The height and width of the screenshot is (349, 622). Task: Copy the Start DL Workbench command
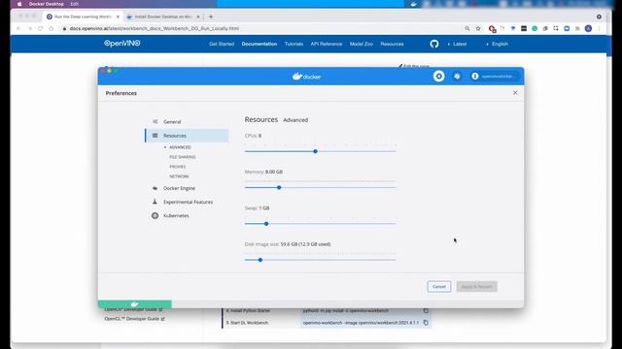(x=426, y=323)
